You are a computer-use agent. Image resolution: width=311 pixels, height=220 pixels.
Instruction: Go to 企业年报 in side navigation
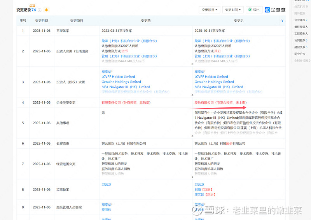click(x=301, y=20)
